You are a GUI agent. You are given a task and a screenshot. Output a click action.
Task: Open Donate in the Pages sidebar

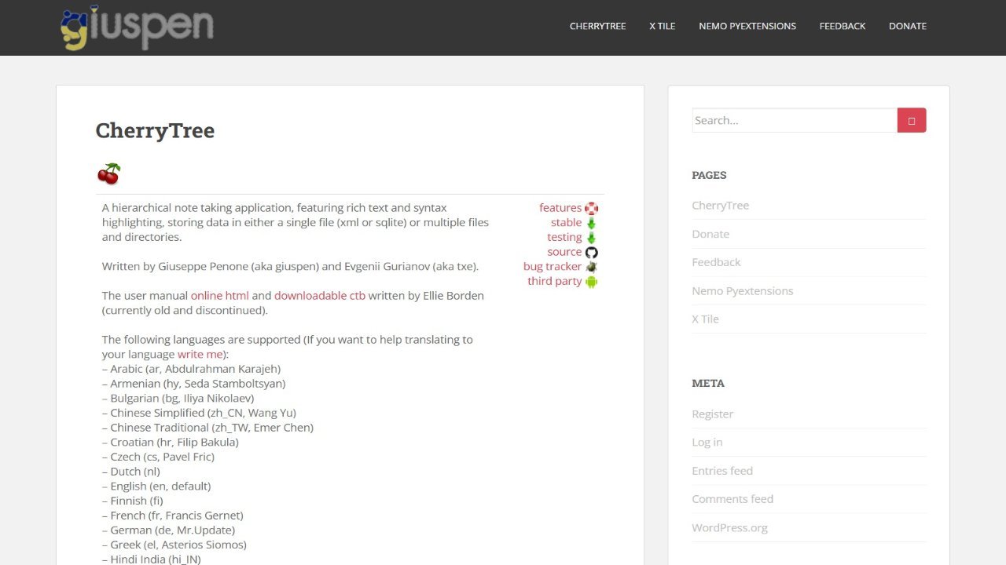[710, 234]
